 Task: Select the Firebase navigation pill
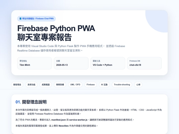pyautogui.click(x=90, y=85)
